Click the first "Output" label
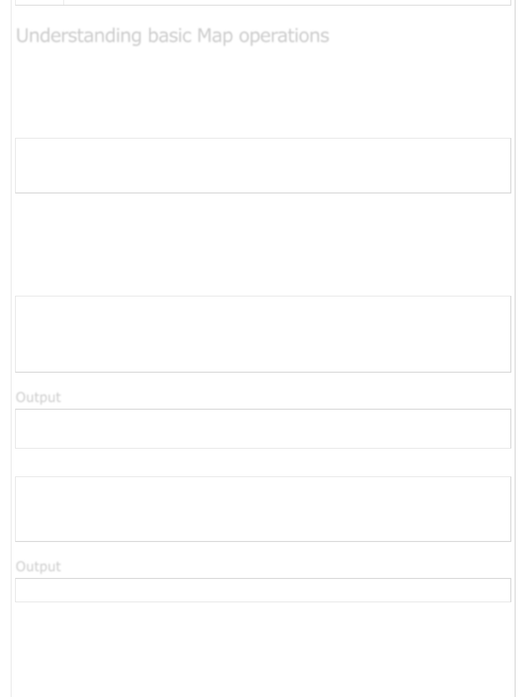 click(x=38, y=397)
